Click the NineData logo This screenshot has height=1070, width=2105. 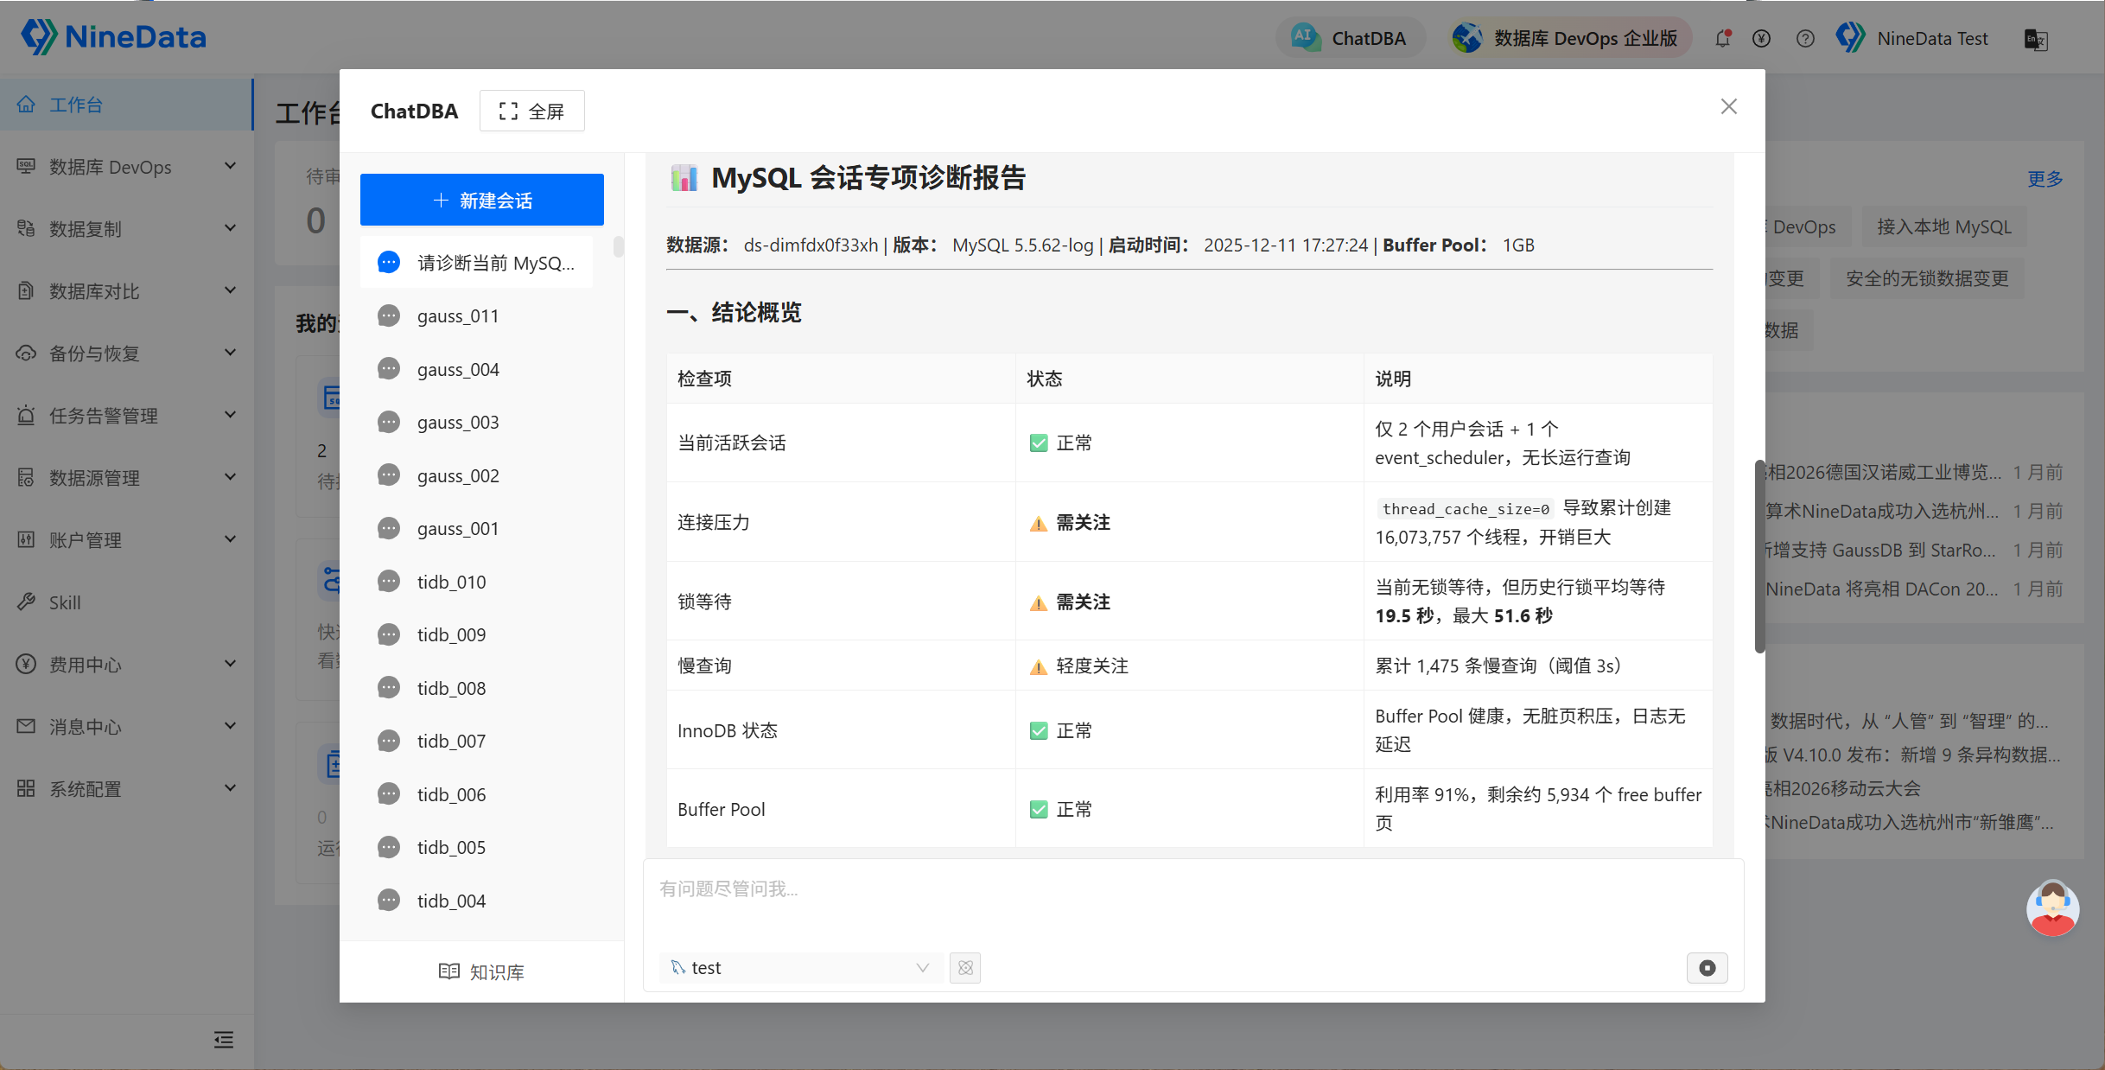click(113, 37)
